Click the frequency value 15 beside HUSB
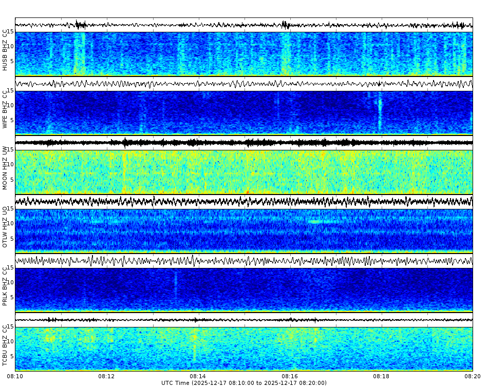The height and width of the screenshot is (388, 488). pyautogui.click(x=11, y=32)
